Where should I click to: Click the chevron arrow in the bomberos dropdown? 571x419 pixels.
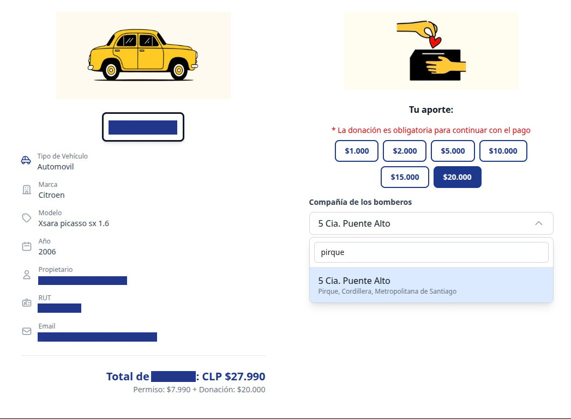(x=538, y=223)
